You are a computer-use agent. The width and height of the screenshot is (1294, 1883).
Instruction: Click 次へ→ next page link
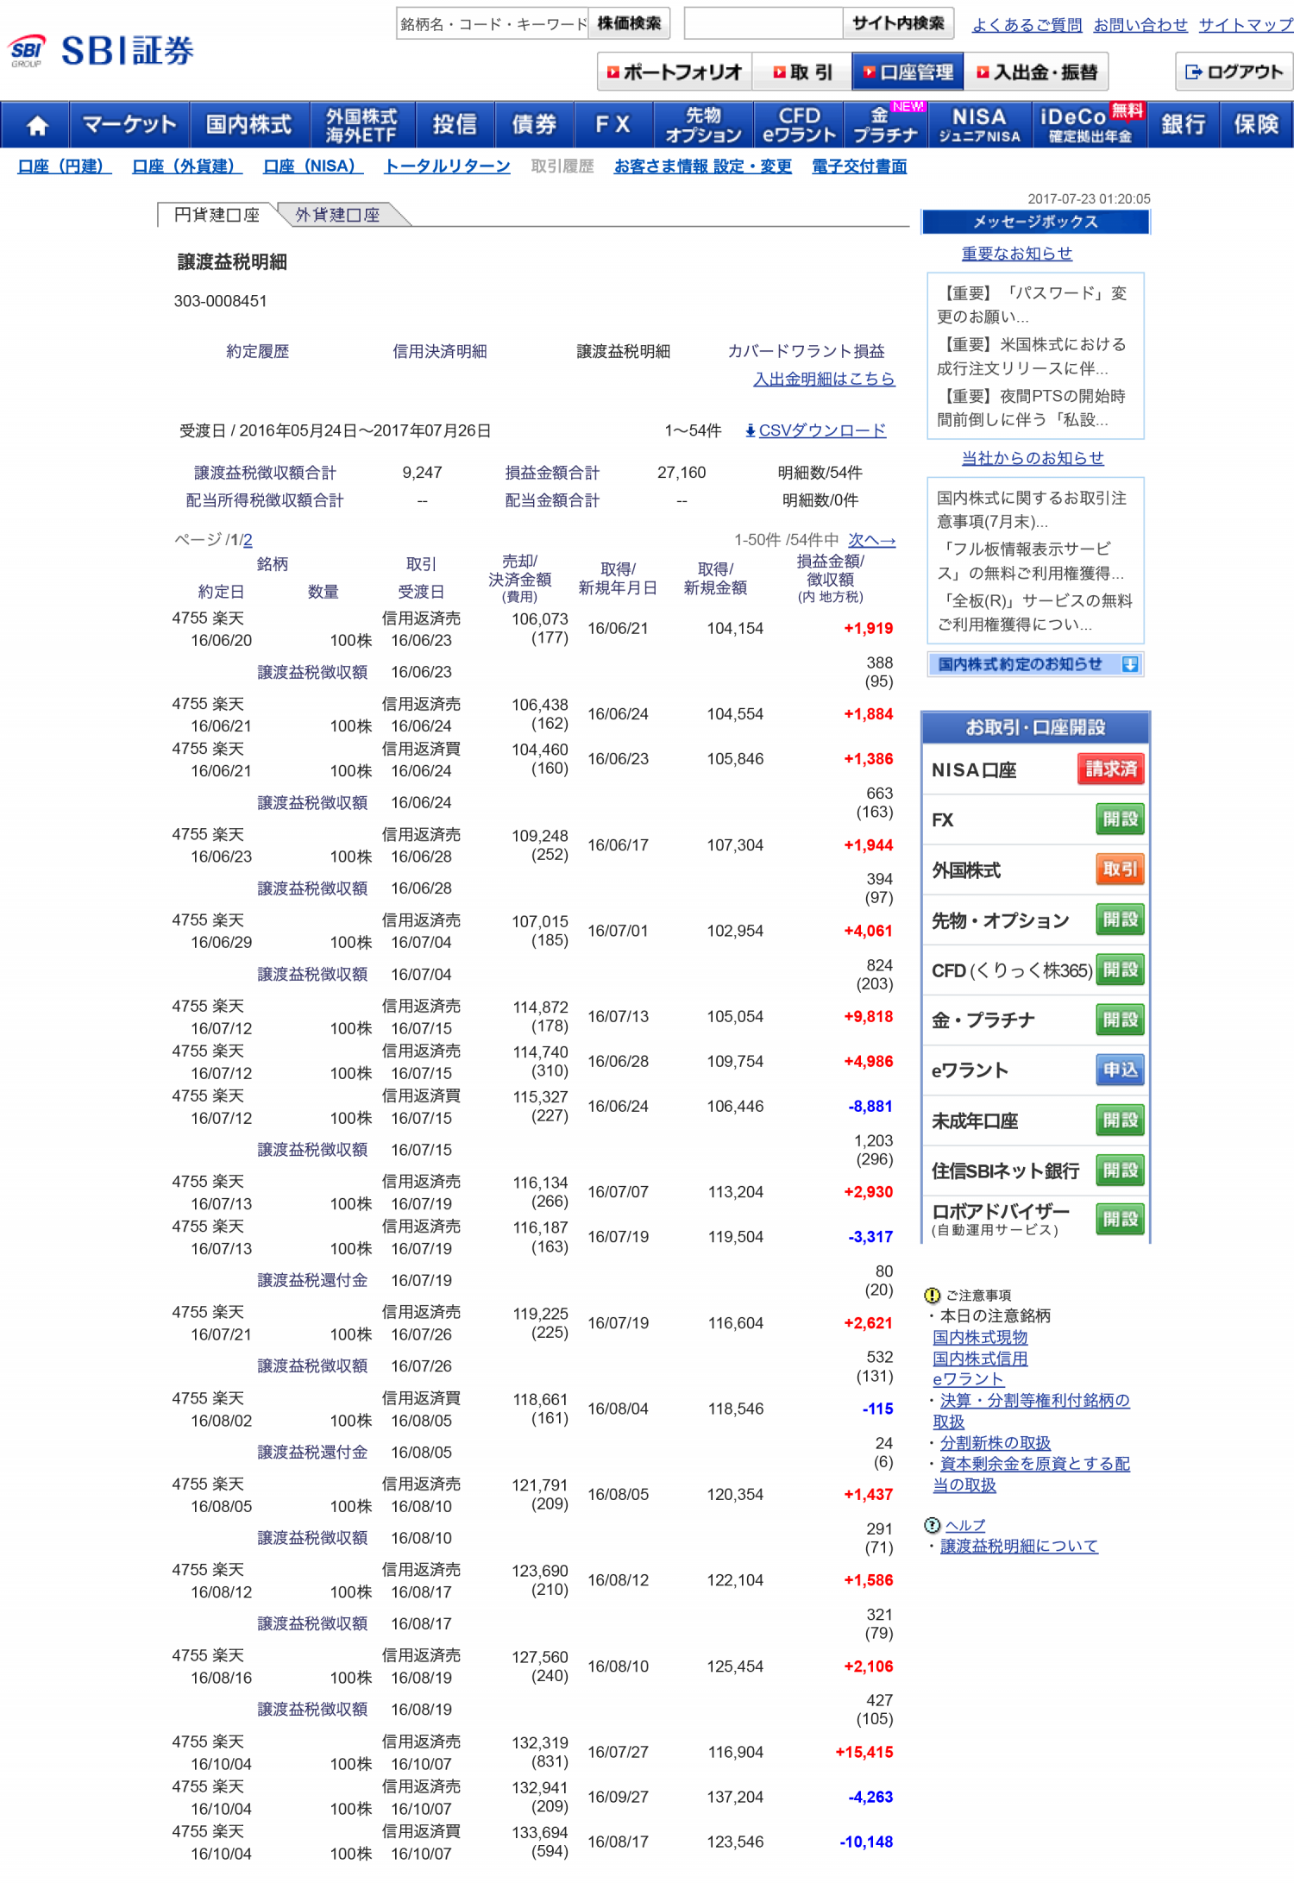point(872,540)
